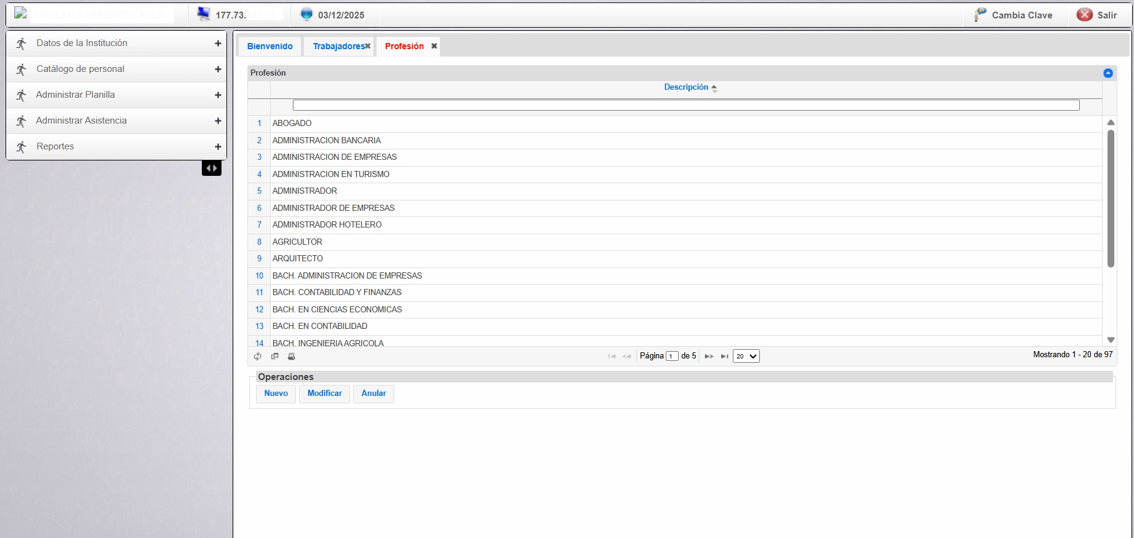
Task: Click the Cambia Clave key icon
Action: [x=980, y=15]
